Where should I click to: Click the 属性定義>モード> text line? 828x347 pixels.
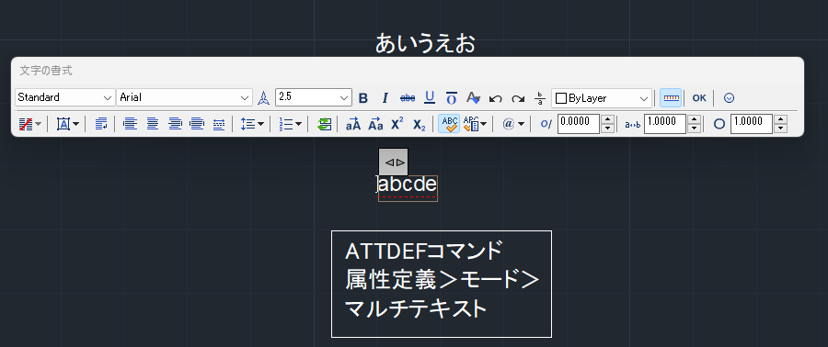coord(442,281)
